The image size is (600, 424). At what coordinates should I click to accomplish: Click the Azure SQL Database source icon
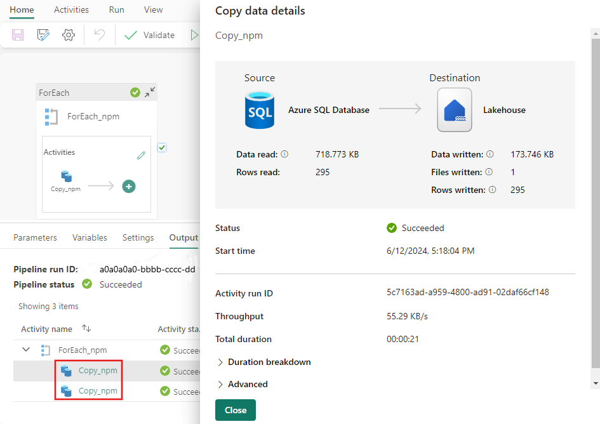(x=260, y=110)
